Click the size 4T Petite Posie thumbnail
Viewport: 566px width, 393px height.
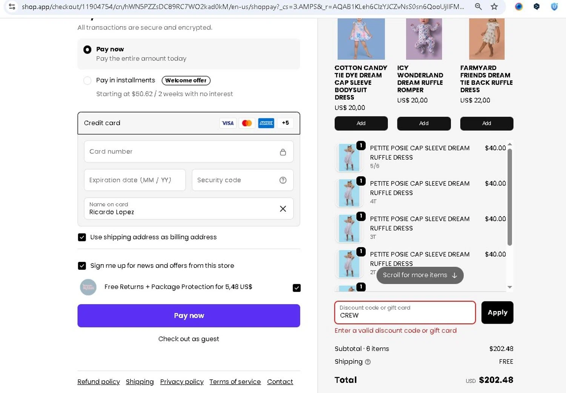click(x=349, y=193)
